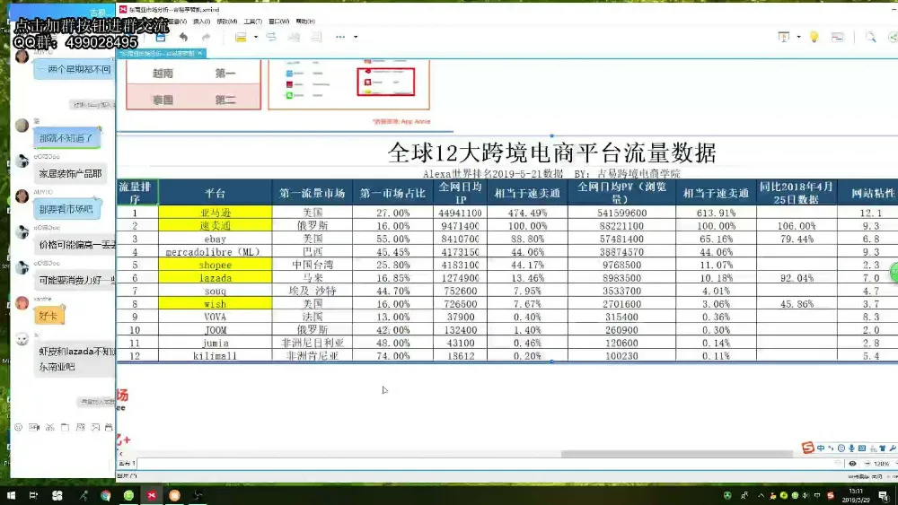
Task: Click the mercadolibre (ML) cell
Action: click(x=216, y=252)
